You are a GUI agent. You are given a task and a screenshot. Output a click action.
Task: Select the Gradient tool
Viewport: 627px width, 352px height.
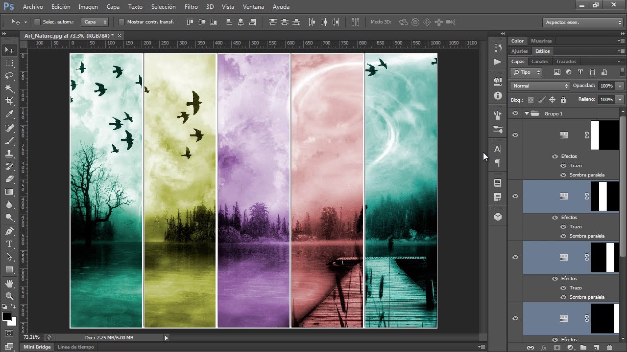[9, 192]
